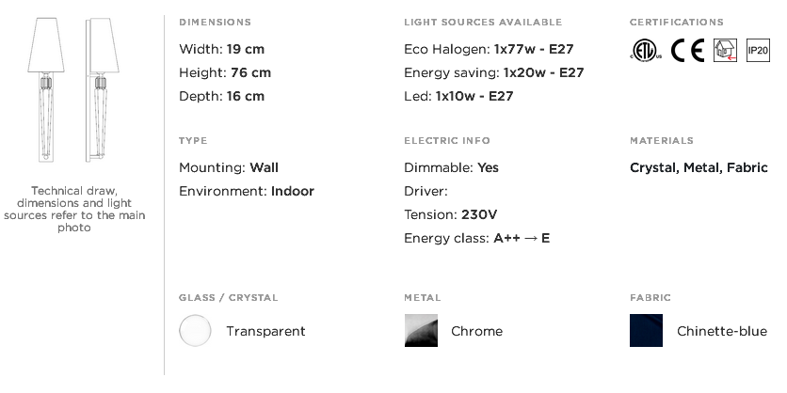Image resolution: width=787 pixels, height=393 pixels.
Task: Click the technical draw caption text
Action: [x=74, y=209]
